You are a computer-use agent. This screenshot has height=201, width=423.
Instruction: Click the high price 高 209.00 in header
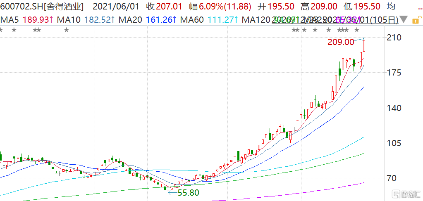319,6
